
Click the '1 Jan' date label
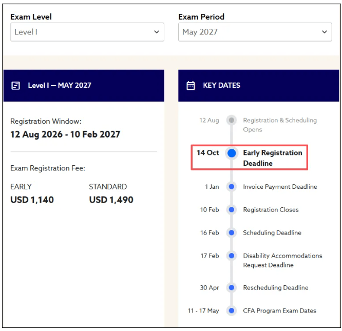pyautogui.click(x=212, y=187)
